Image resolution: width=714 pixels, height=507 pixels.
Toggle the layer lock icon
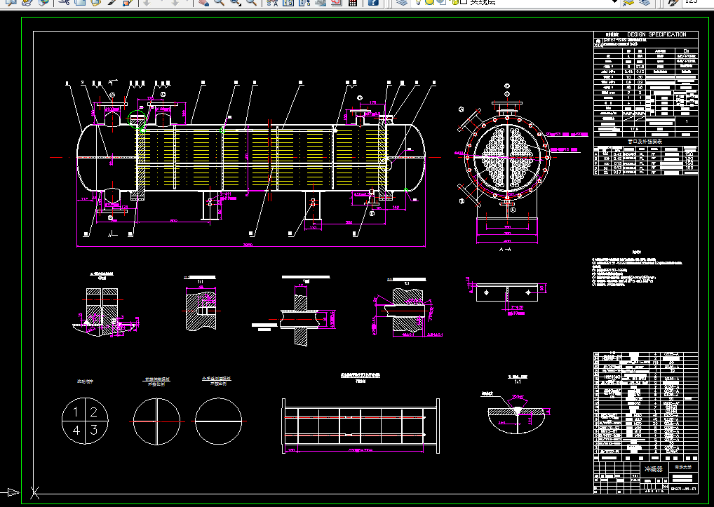pos(454,2)
